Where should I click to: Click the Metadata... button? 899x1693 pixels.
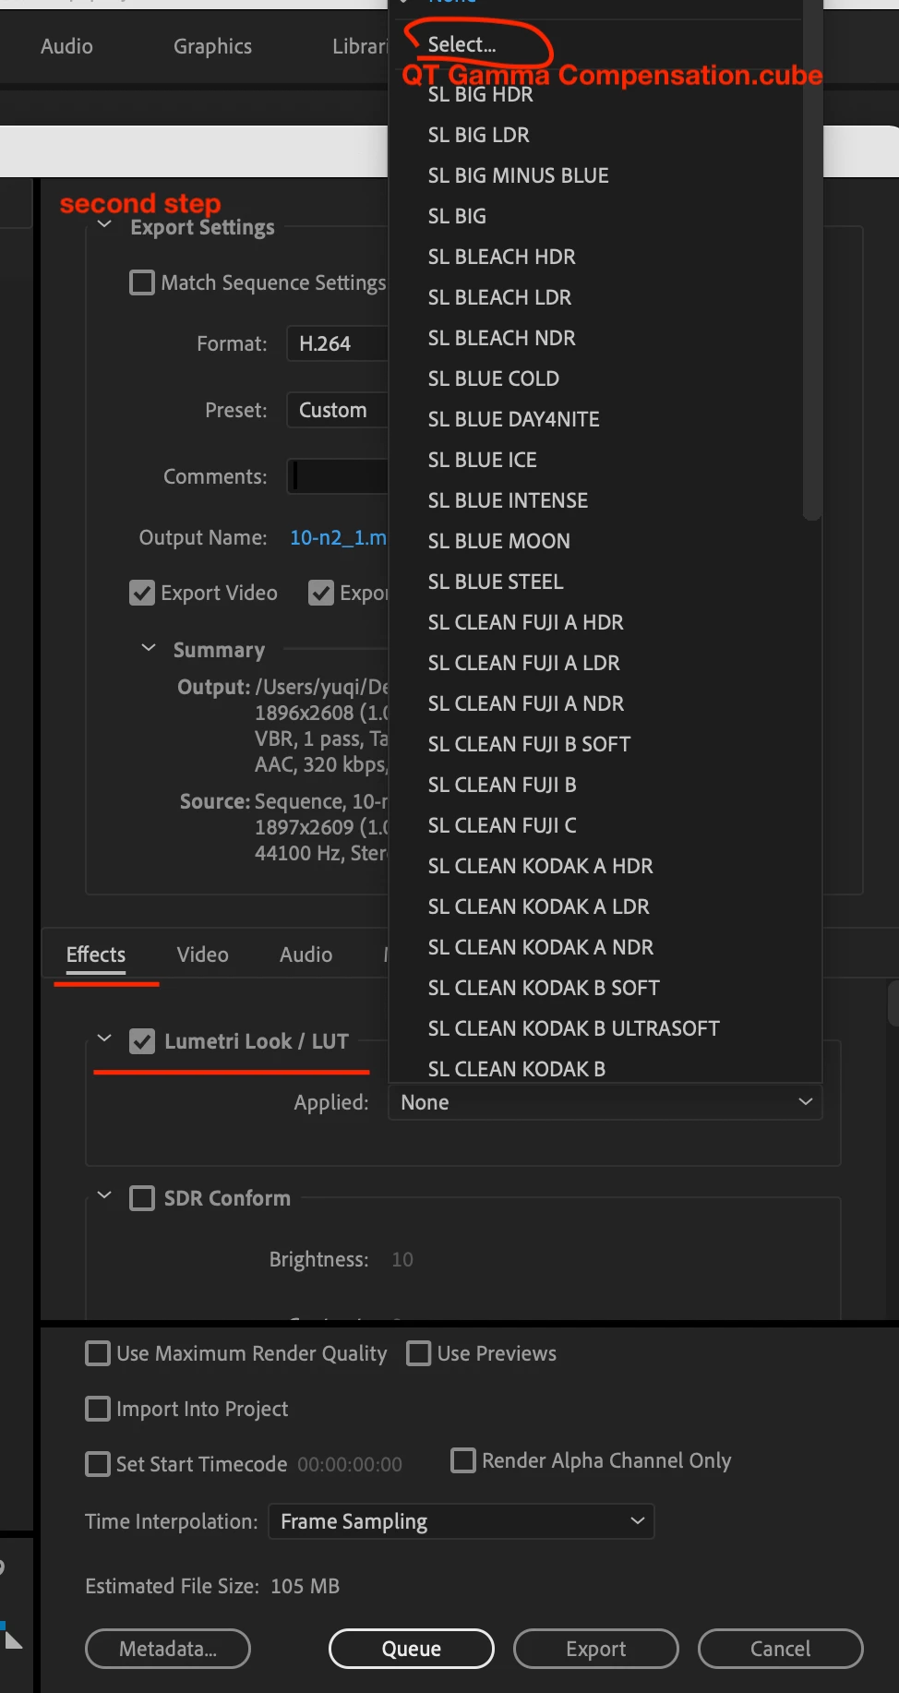(168, 1649)
